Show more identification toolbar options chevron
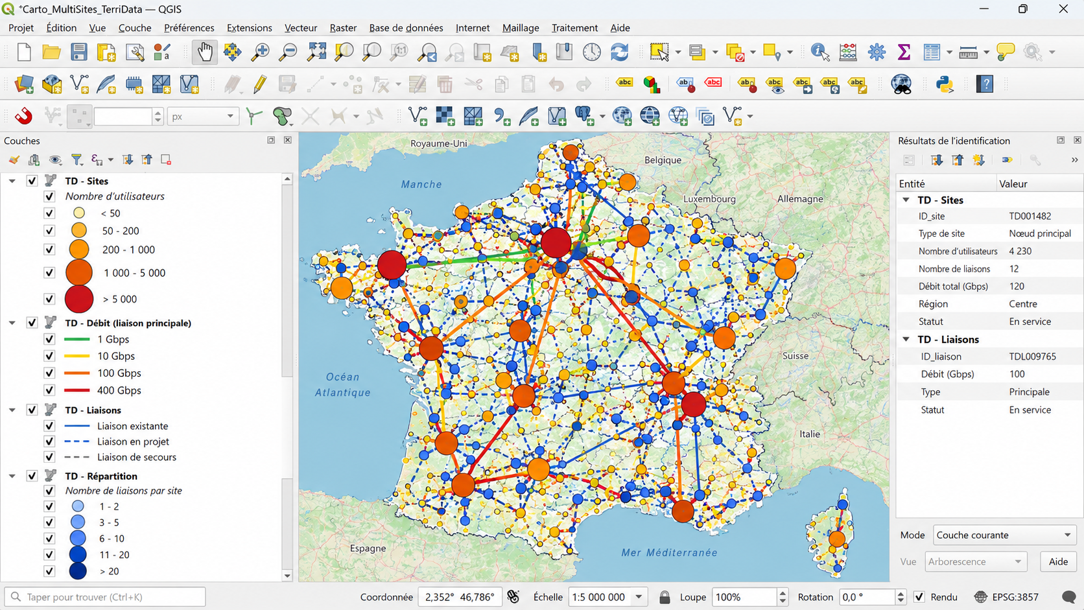The image size is (1084, 610). (1074, 160)
